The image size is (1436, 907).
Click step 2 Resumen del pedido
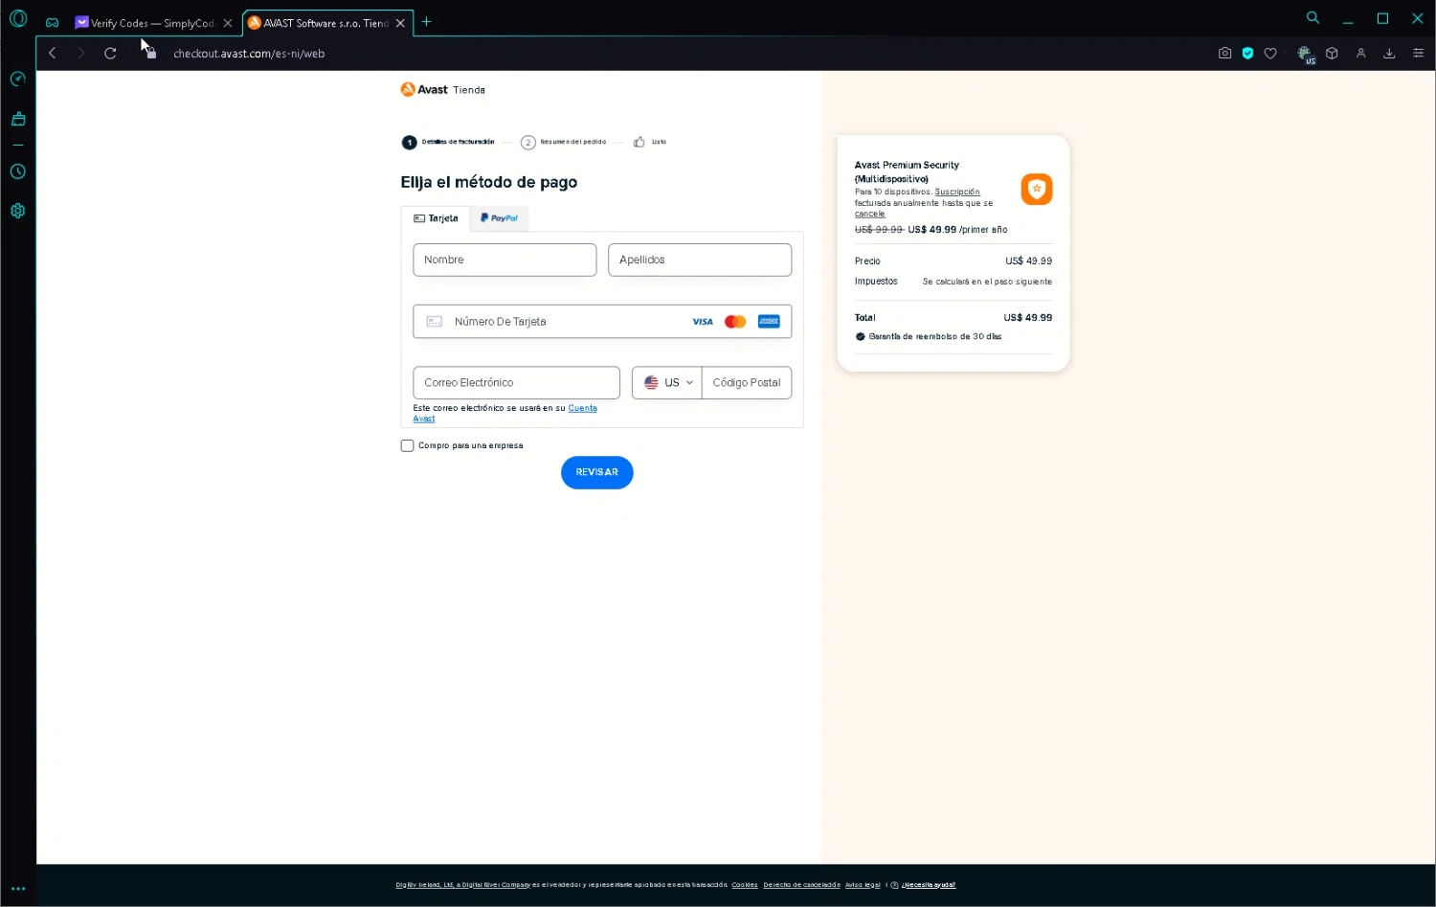point(563,142)
